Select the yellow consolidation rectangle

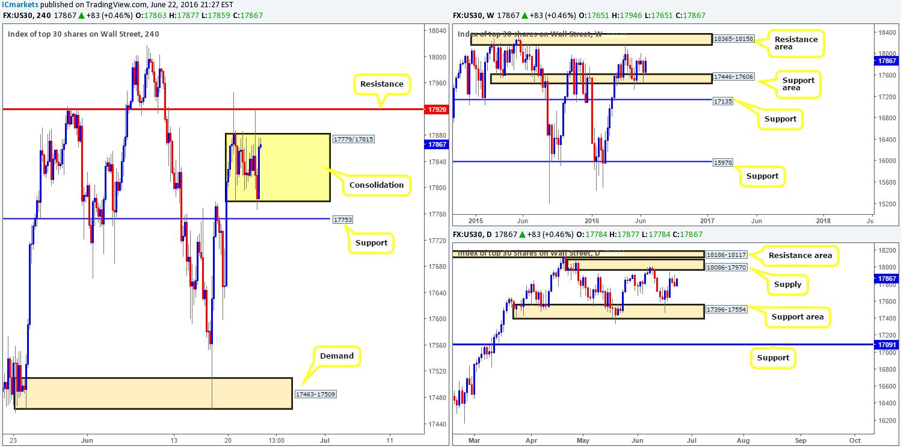[x=278, y=167]
